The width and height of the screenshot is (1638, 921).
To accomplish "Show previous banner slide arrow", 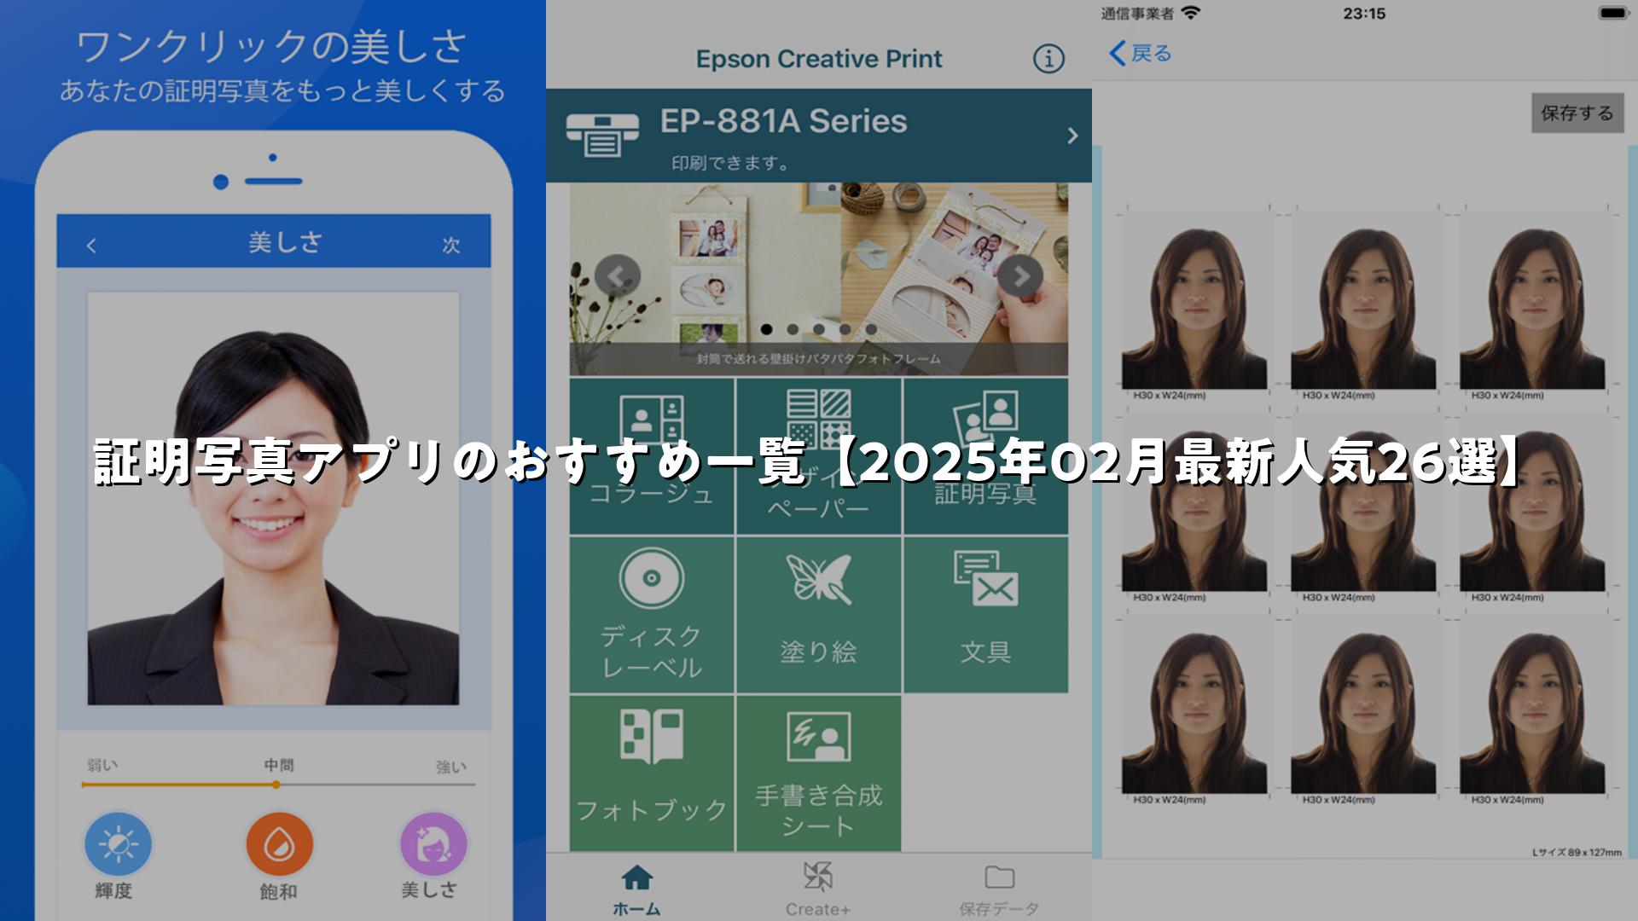I will pos(617,276).
